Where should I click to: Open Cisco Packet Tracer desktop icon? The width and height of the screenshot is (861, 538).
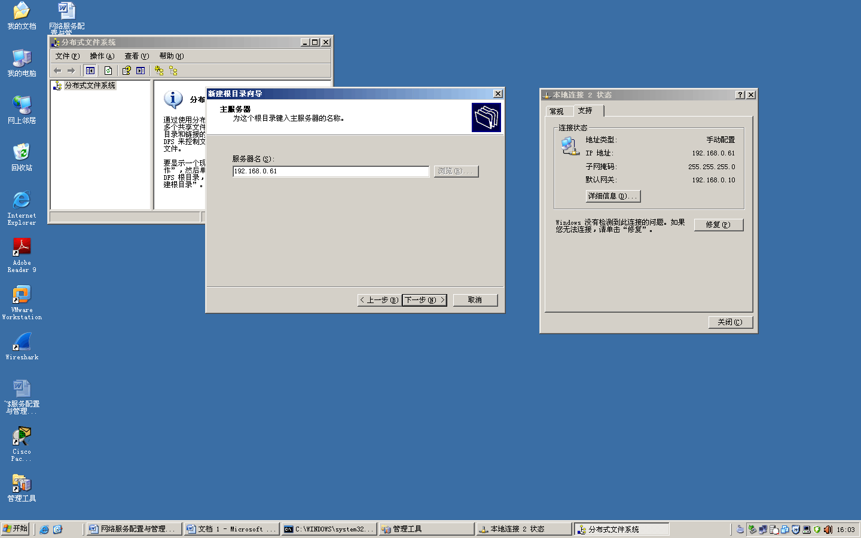(22, 440)
